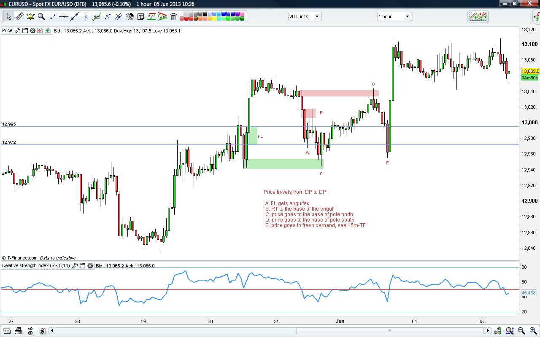Expand the 1 hour timeframe dropdown
Viewport: 540px width, 337px height.
[x=394, y=16]
